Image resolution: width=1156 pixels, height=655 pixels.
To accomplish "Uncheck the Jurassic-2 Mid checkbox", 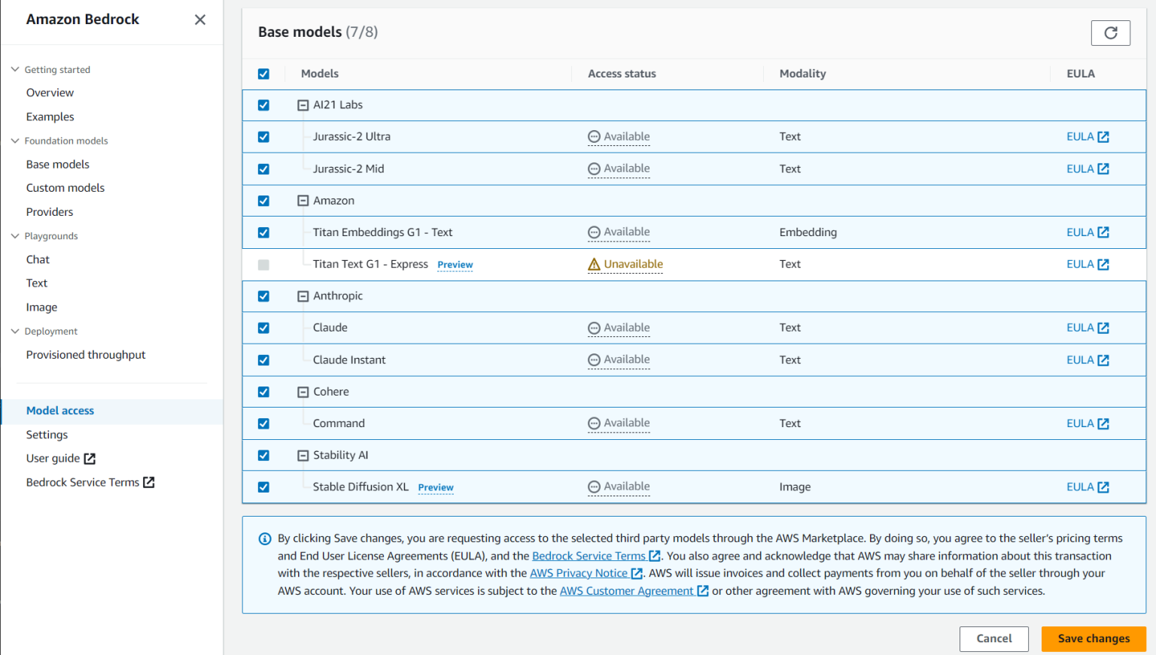I will 263,169.
